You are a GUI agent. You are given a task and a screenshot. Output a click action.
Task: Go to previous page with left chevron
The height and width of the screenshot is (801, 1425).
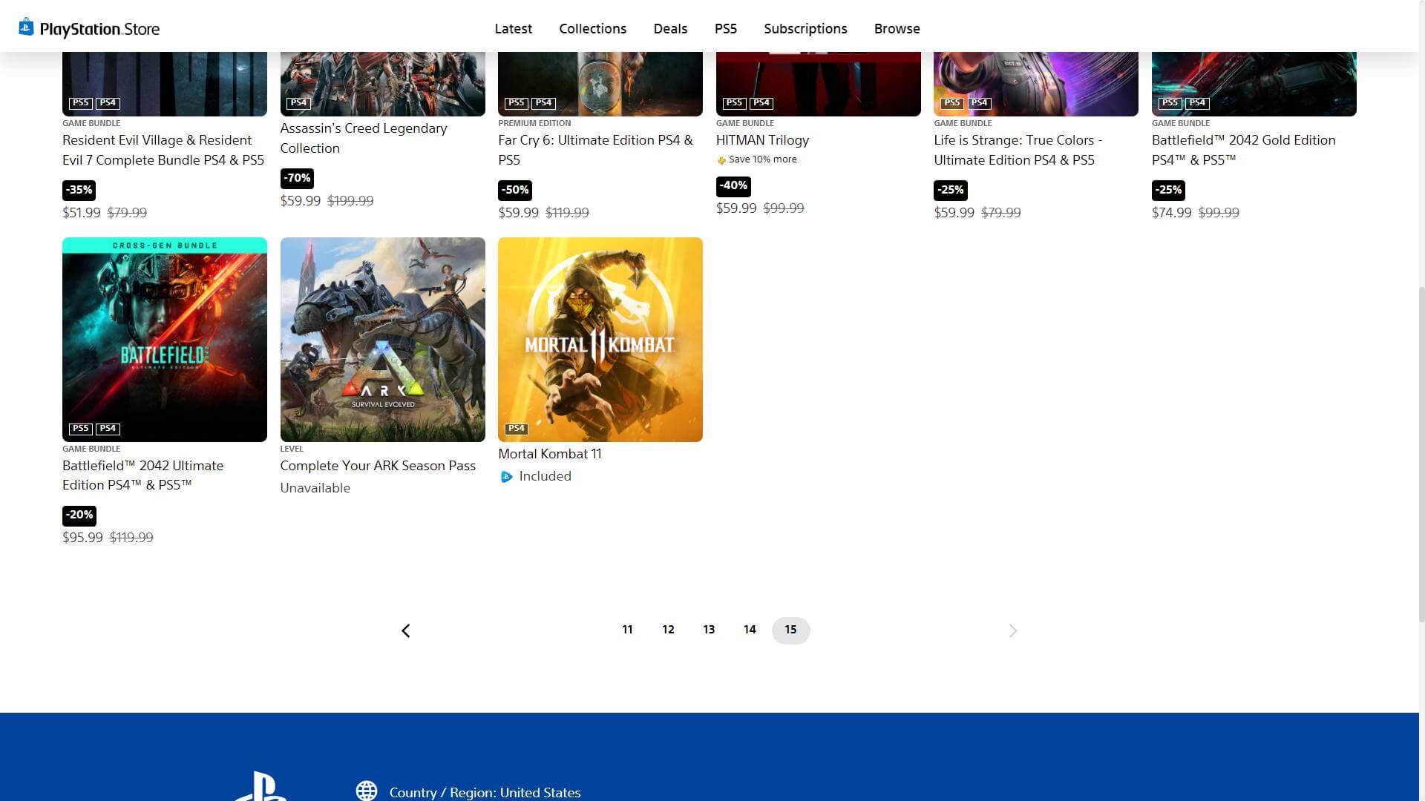click(x=406, y=630)
